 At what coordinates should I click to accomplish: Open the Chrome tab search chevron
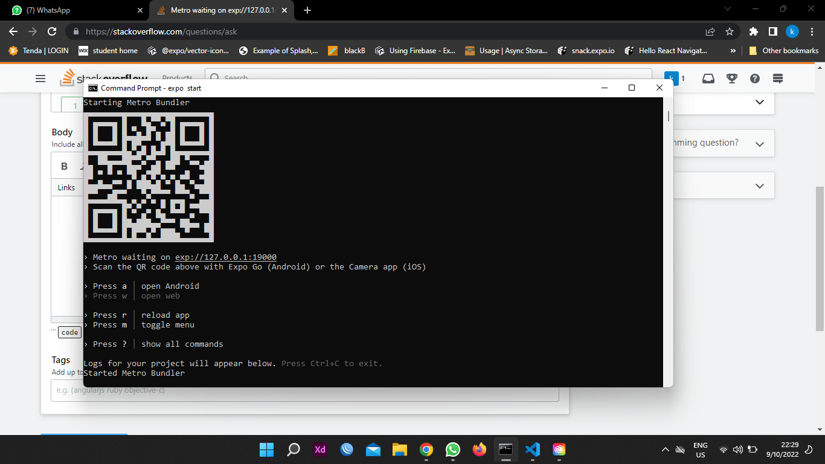(728, 9)
